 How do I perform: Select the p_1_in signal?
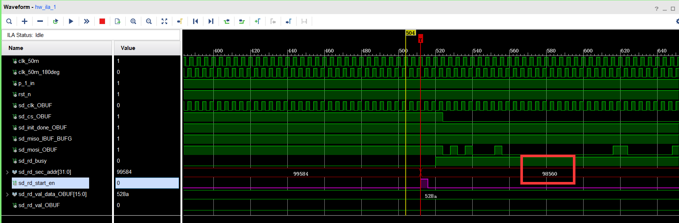(x=26, y=83)
